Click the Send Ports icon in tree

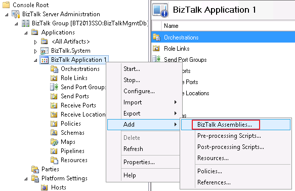(54, 96)
